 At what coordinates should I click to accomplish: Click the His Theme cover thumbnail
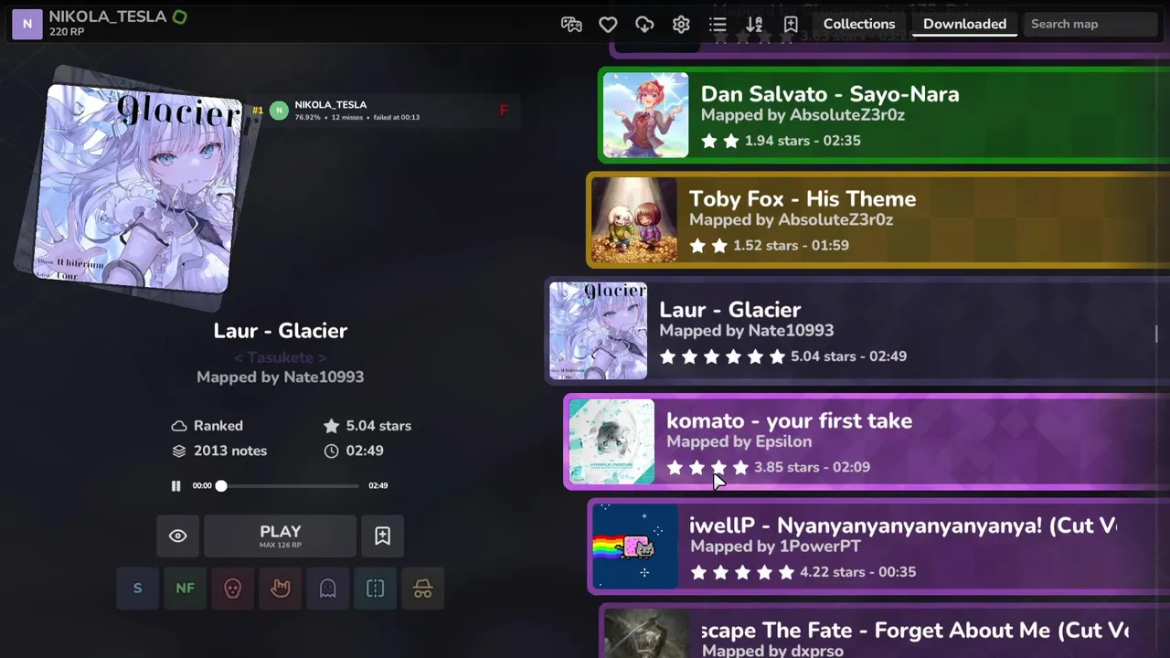[x=634, y=220]
